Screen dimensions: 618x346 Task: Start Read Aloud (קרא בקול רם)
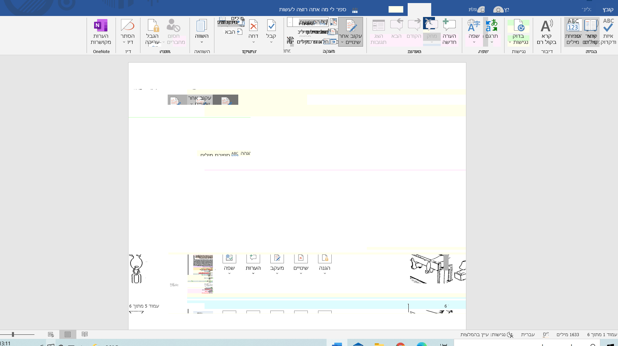click(546, 32)
